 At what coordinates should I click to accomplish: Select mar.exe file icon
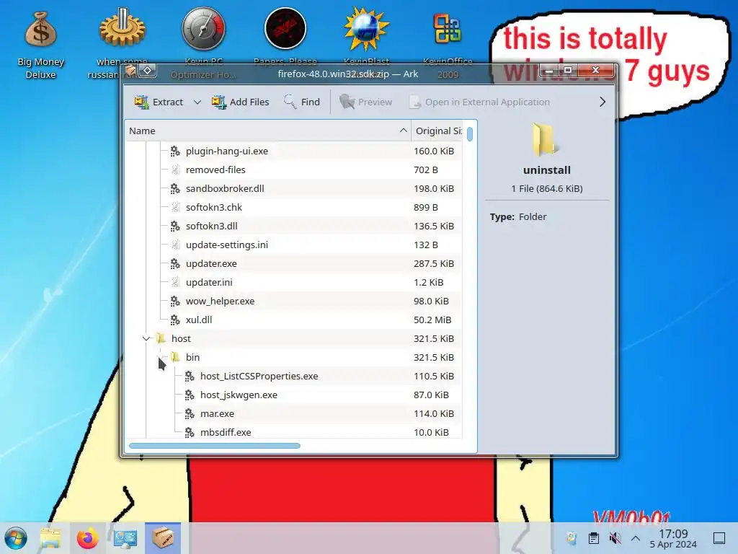pos(190,413)
